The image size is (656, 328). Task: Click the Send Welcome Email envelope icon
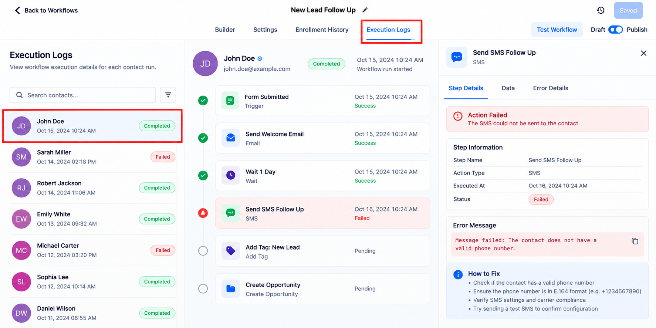(230, 138)
